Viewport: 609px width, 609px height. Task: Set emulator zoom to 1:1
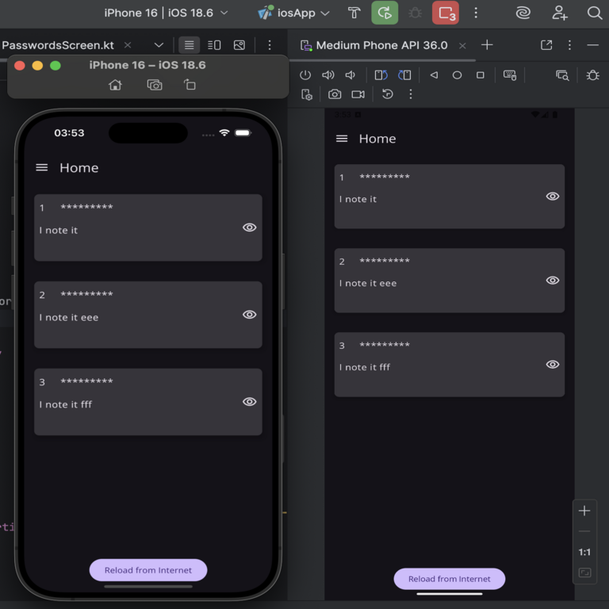point(584,552)
